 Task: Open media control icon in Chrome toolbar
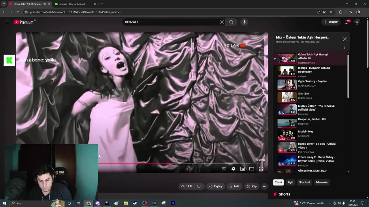pos(351,12)
